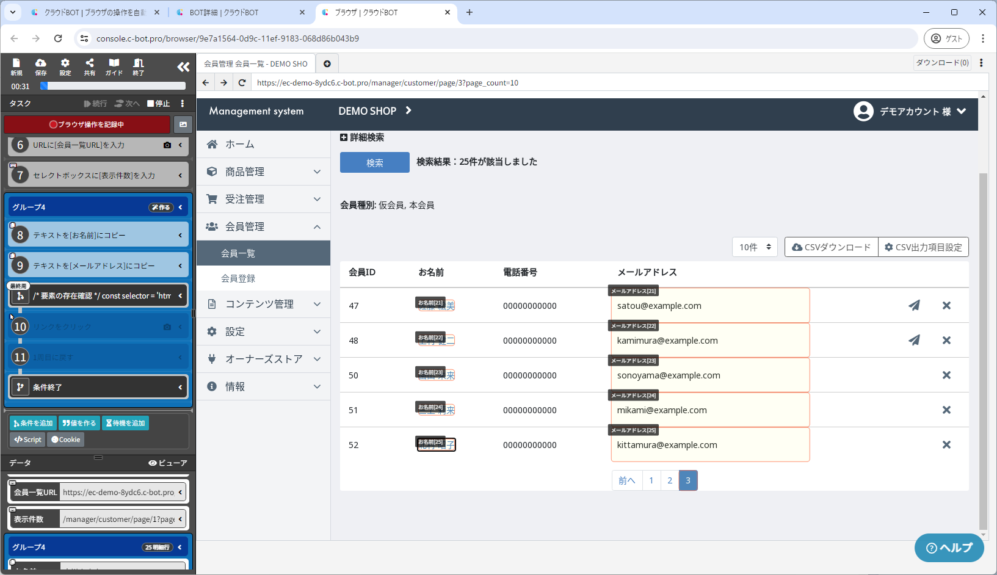Toggle the ブラウザ操作を記録中 recording button

click(x=87, y=125)
